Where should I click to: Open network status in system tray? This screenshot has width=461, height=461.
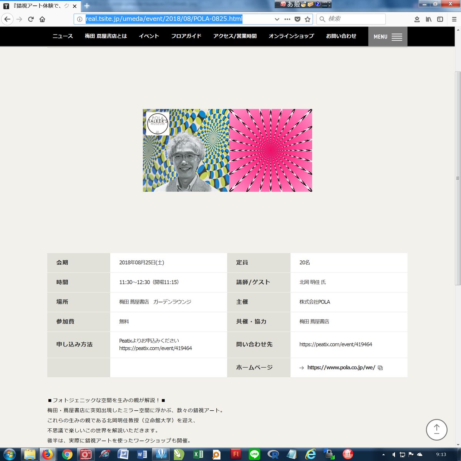403,454
